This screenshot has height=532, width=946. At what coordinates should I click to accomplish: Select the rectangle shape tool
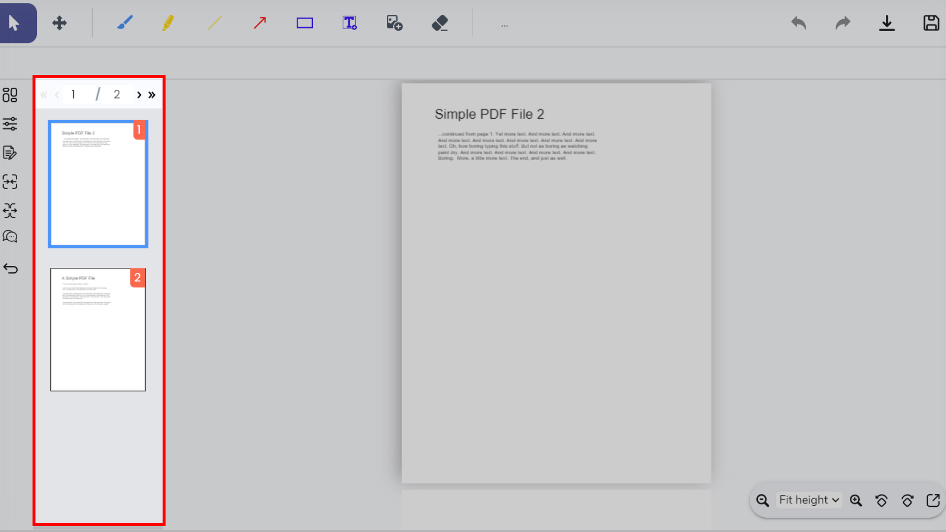point(304,23)
